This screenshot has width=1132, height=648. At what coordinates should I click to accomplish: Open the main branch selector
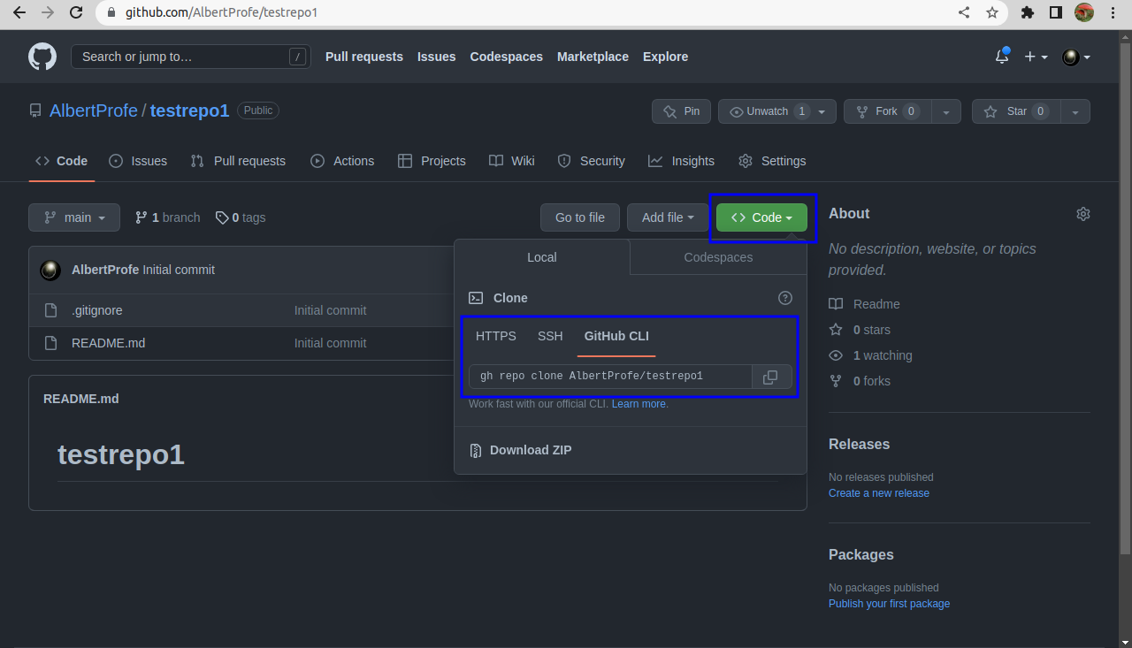pos(74,217)
